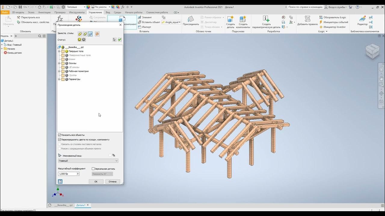Open help question mark icon
This screenshot has height=216, width=385.
357,7
